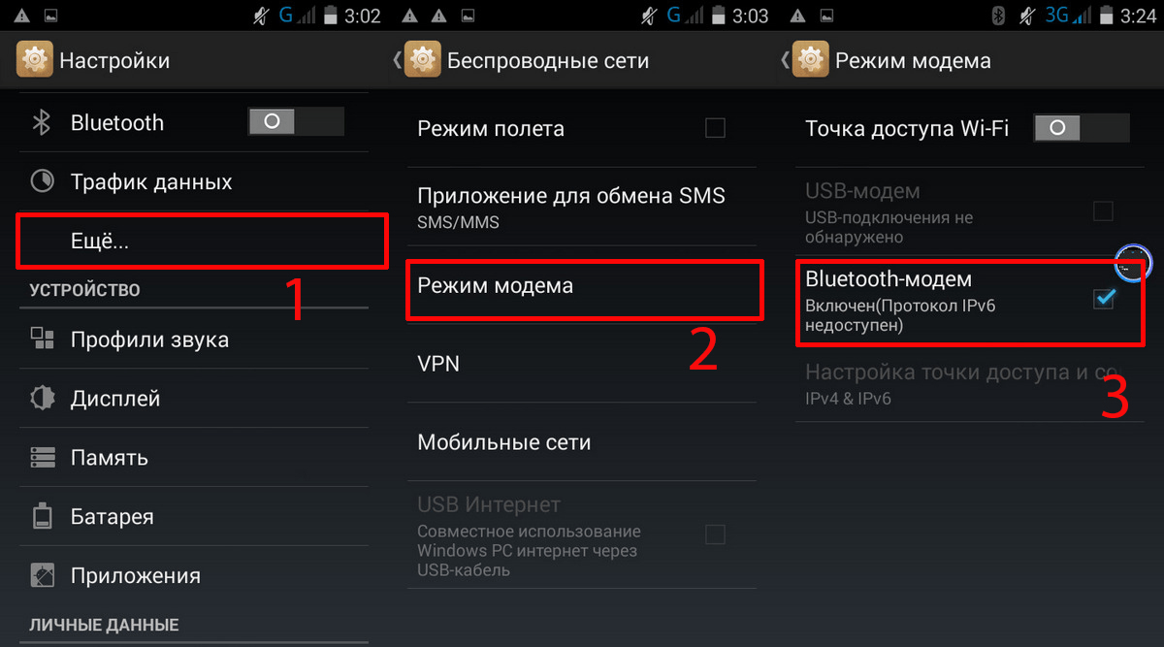Tap the Bluetooth icon in settings list
1164x647 pixels.
click(42, 123)
